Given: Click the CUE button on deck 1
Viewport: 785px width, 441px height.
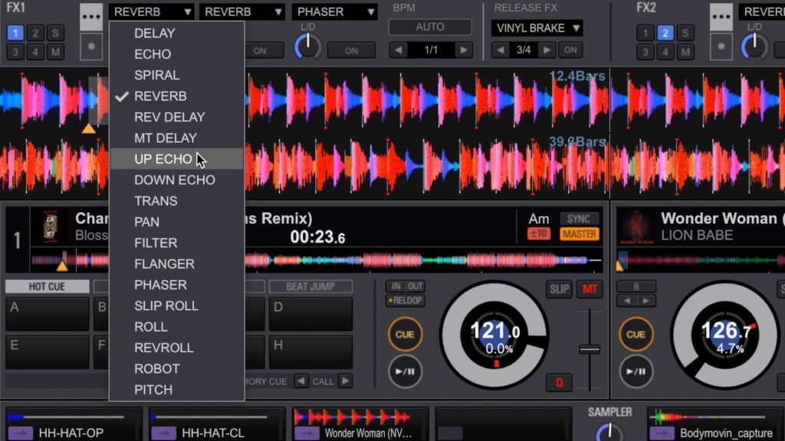Looking at the screenshot, I should 405,335.
